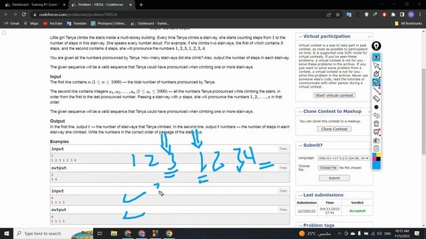426x239 pixels.
Task: Open Chrome three-dot menu
Action: tap(420, 15)
